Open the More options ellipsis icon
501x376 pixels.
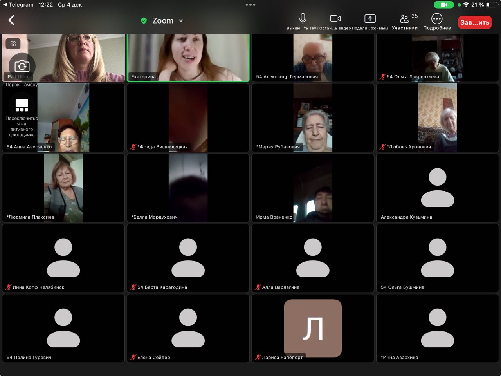click(437, 19)
